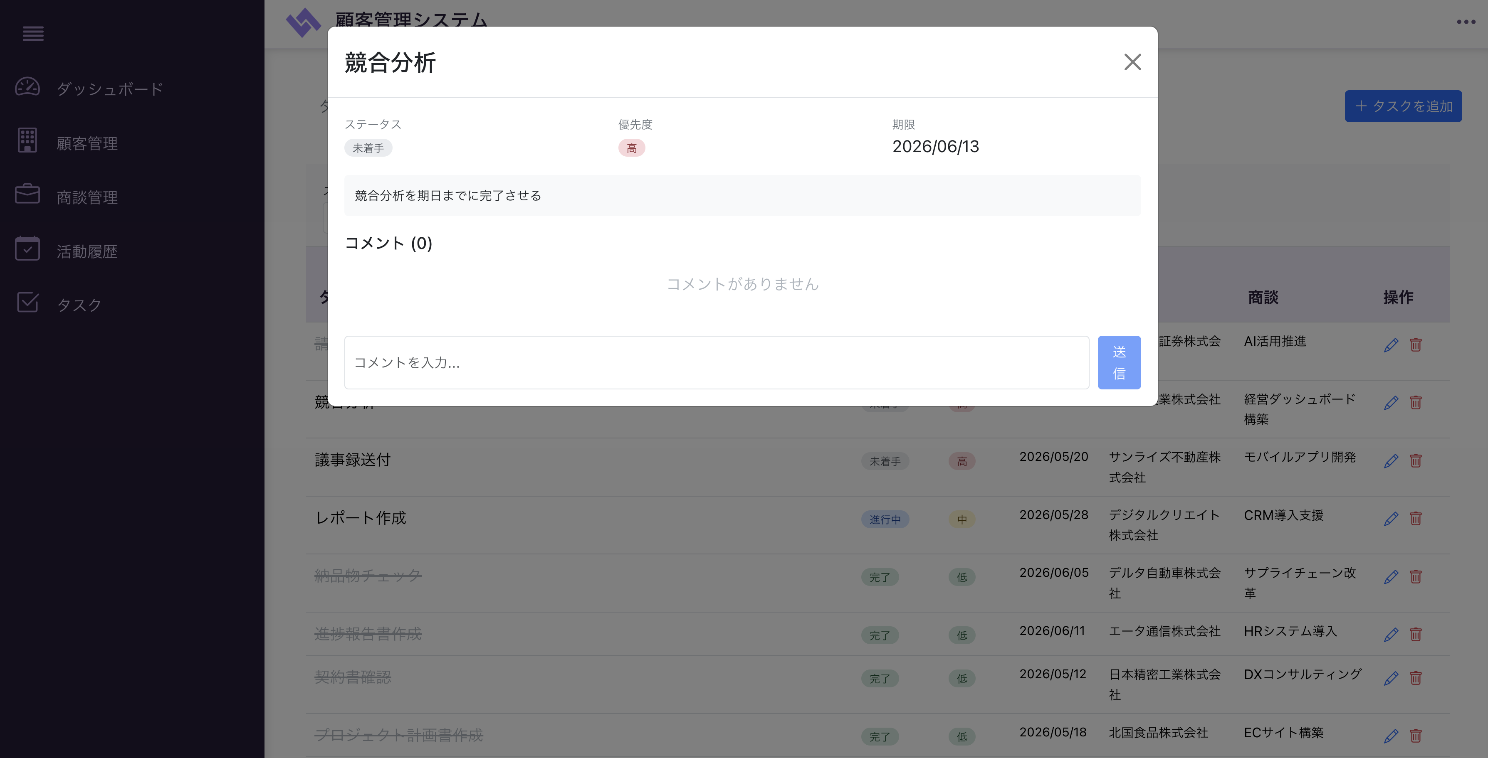Click the 高 priority badge in the dialog
Screen dimensions: 1488x758
tap(632, 148)
